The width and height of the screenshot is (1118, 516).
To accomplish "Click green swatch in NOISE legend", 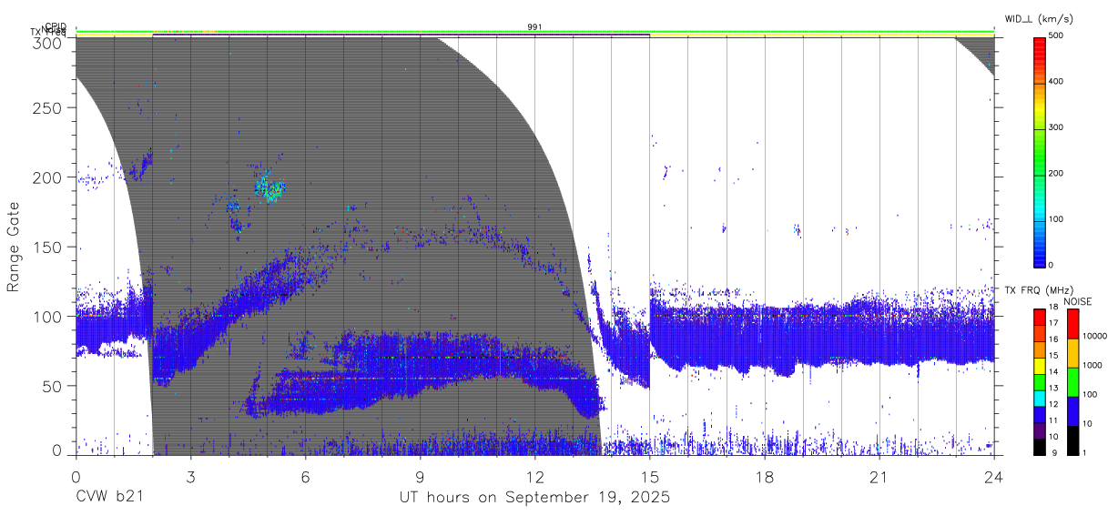I will pos(1072,381).
